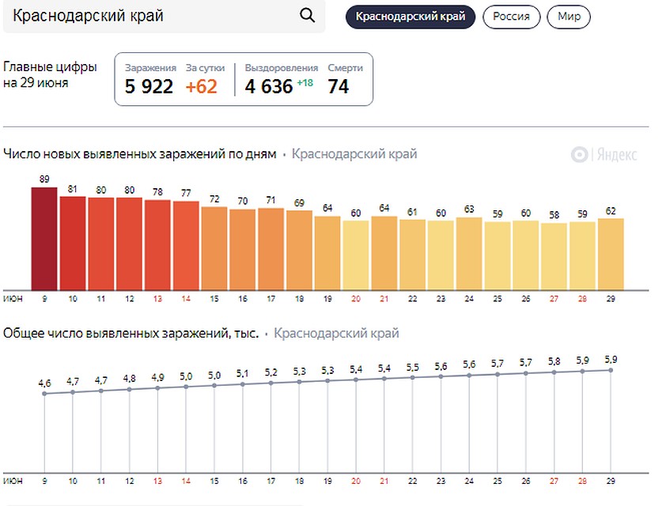Screen dimensions: 666x506
Task: Click the Краснодарский край search field
Action: 164,16
